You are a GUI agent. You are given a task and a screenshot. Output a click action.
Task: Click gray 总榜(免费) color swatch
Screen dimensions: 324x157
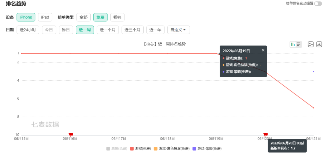[108, 149]
